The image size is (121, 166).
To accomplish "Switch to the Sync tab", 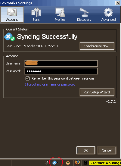I will click(36, 14).
